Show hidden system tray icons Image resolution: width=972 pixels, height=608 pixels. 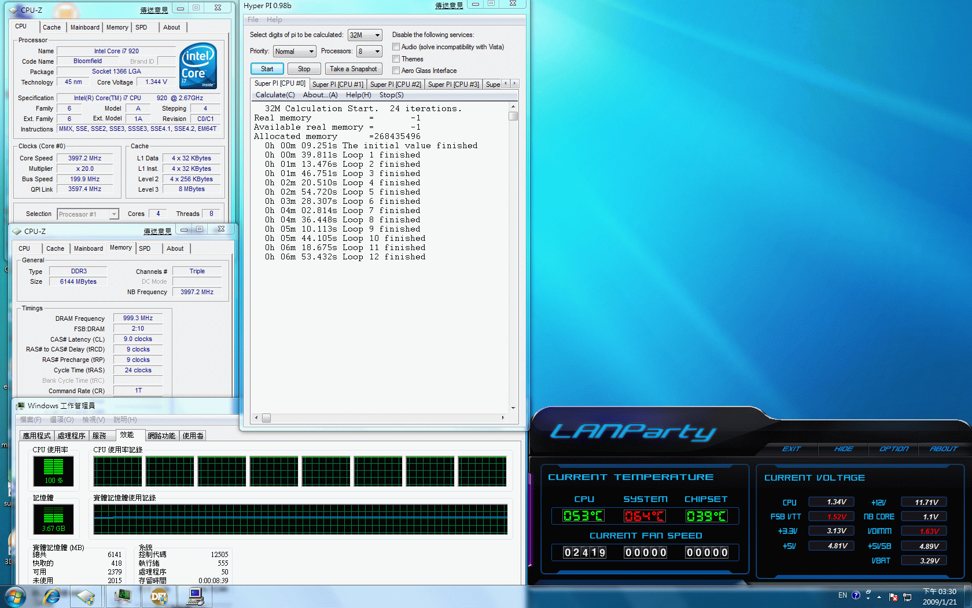click(879, 597)
